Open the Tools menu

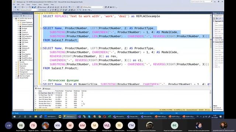40,4
